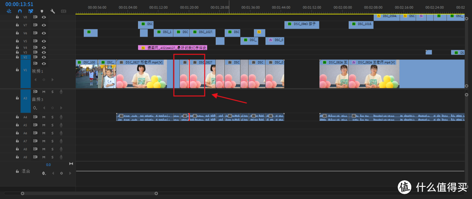Toggle sync lock on track V1
Viewport: 472px width, 199px height.
35,63
